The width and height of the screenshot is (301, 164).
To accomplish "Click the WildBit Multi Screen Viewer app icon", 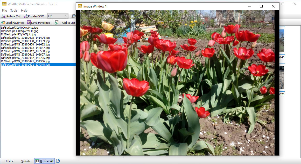I will pyautogui.click(x=4, y=4).
